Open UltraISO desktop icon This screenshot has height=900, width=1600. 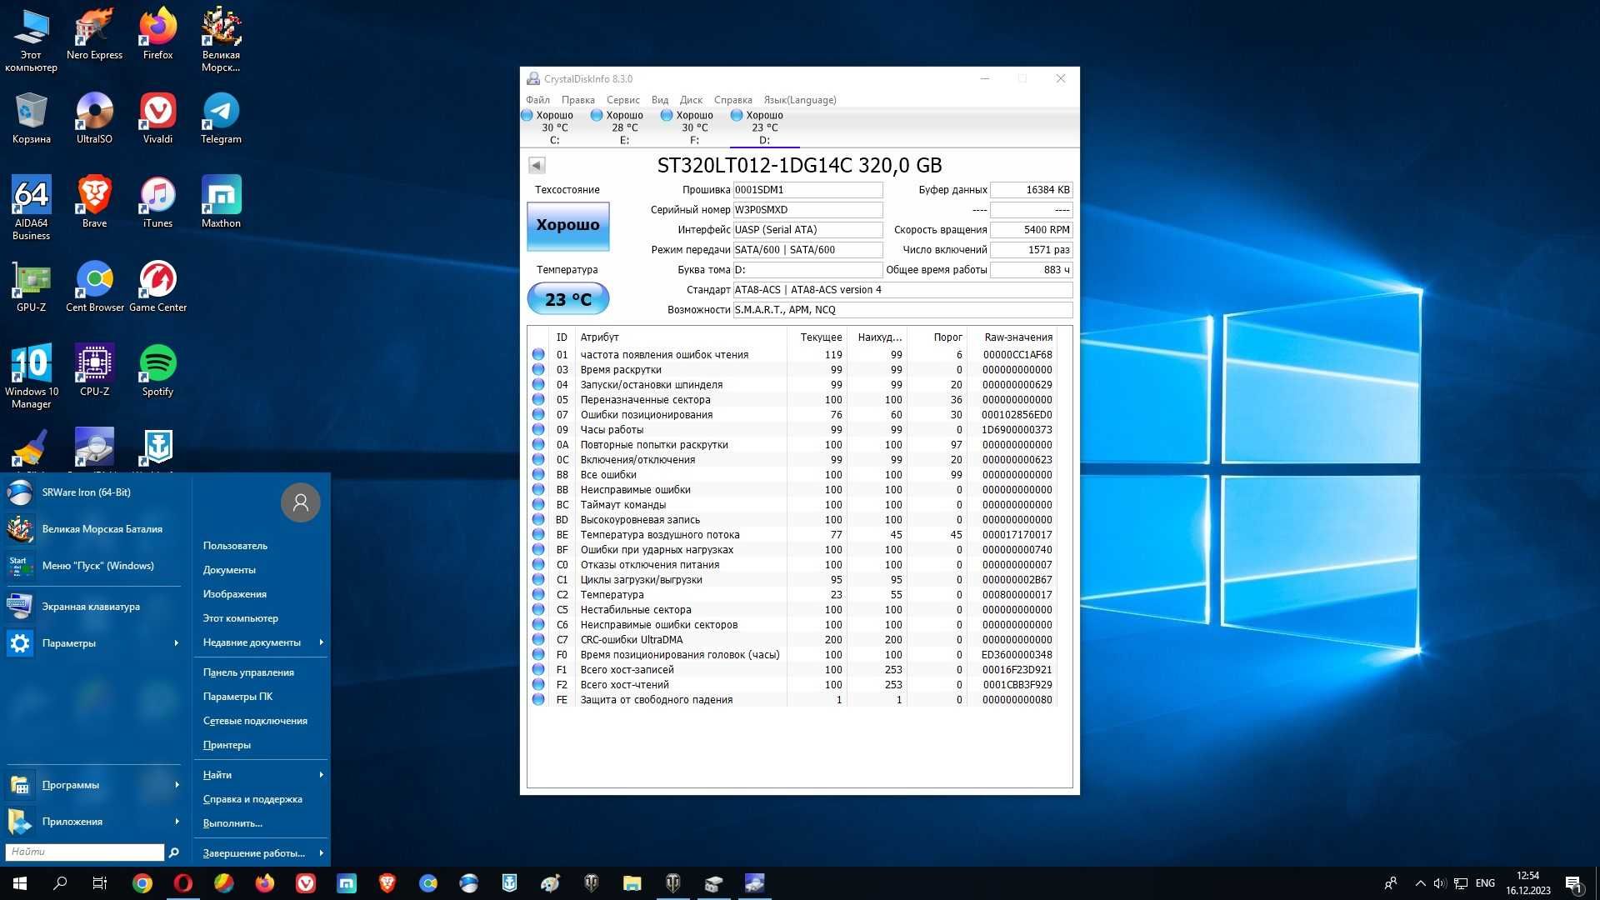tap(94, 117)
